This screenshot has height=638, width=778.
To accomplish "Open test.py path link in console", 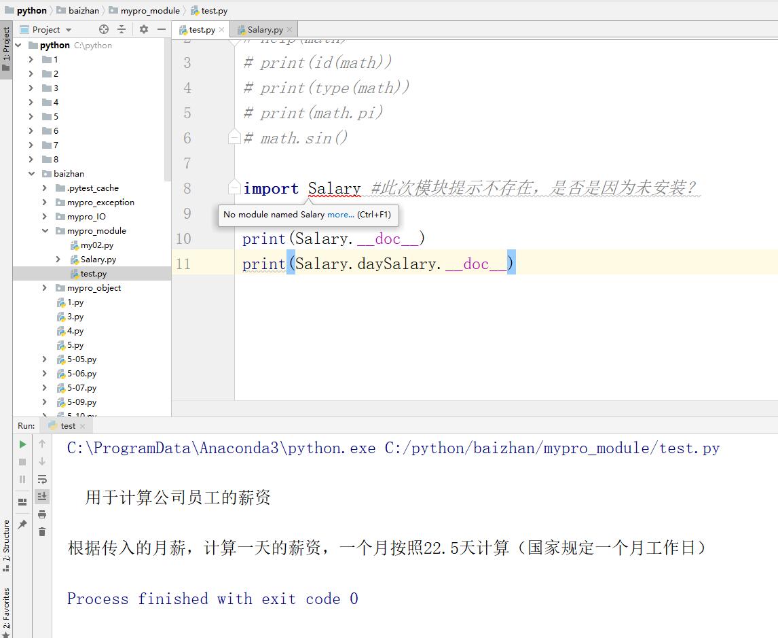I will coord(552,448).
